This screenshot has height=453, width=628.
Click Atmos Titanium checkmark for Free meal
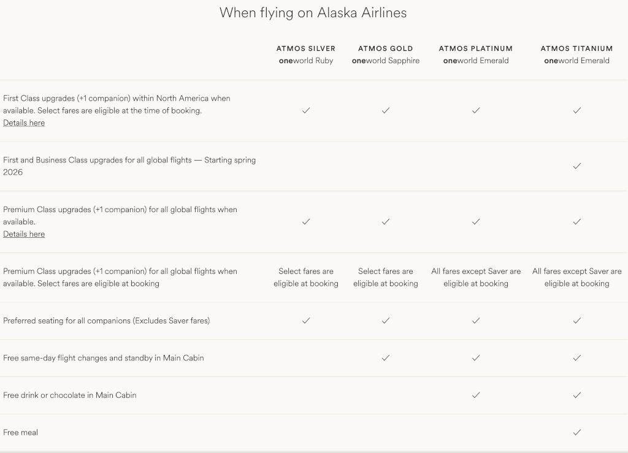click(x=576, y=432)
